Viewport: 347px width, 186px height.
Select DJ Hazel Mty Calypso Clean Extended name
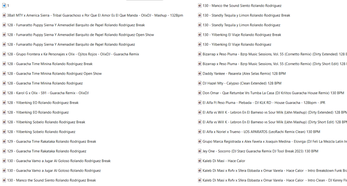coord(242,83)
